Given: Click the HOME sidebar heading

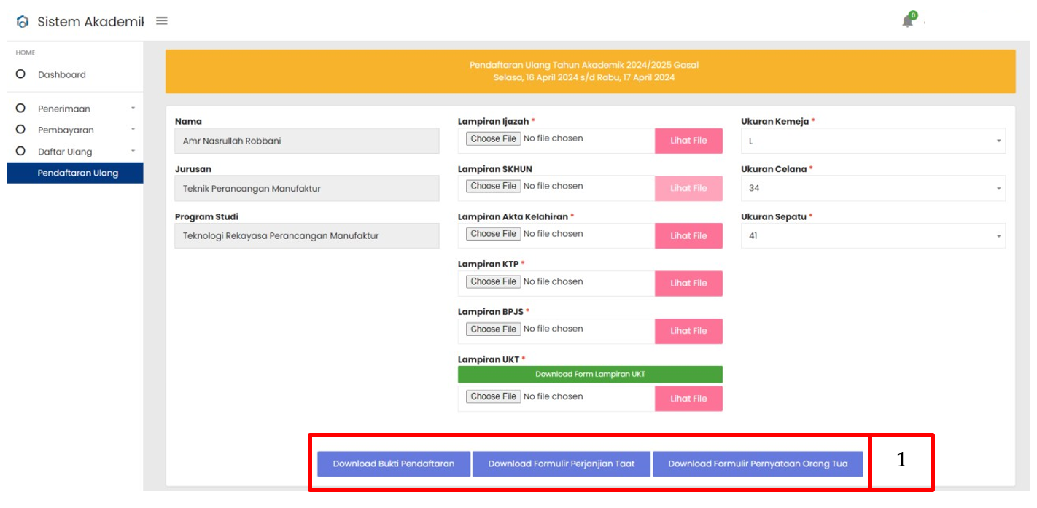Looking at the screenshot, I should (x=26, y=52).
